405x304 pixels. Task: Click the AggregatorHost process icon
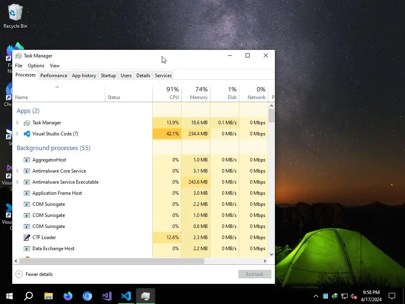[27, 160]
